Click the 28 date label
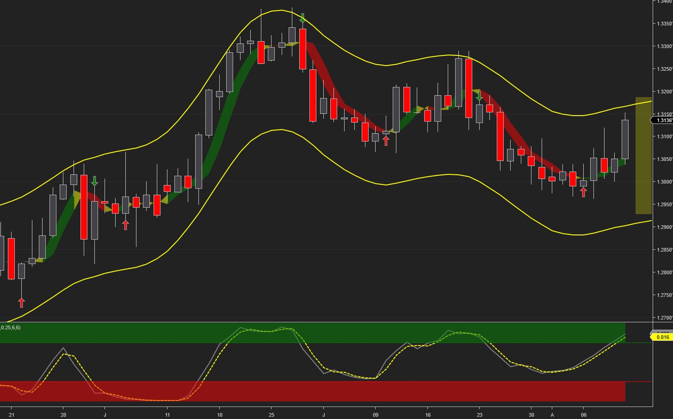This screenshot has height=419, width=673. point(63,415)
